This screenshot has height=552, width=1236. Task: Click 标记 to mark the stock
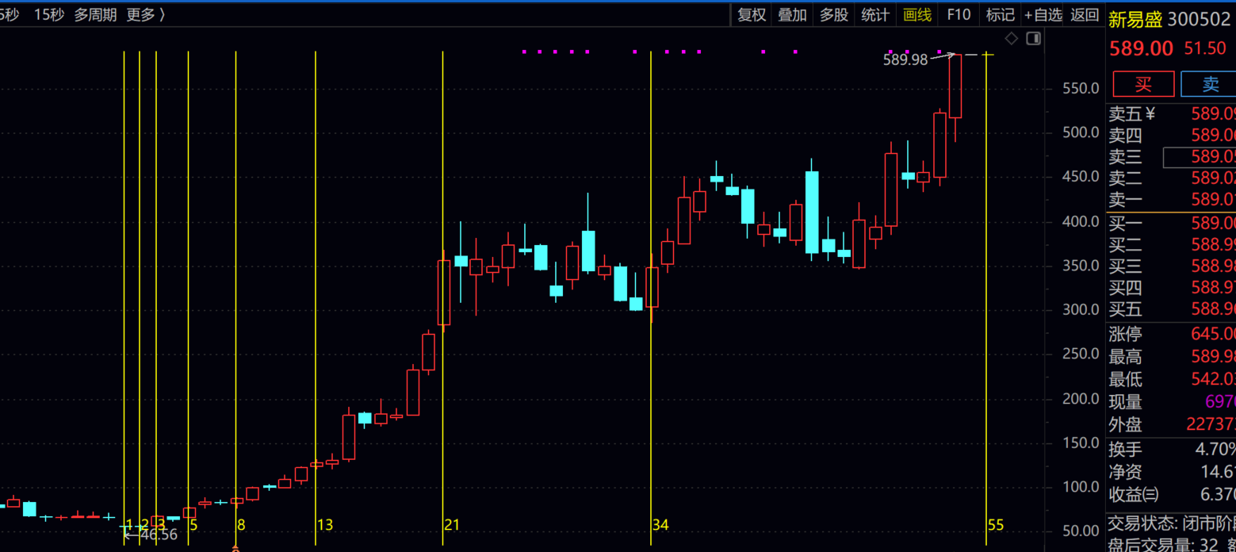tap(1001, 15)
